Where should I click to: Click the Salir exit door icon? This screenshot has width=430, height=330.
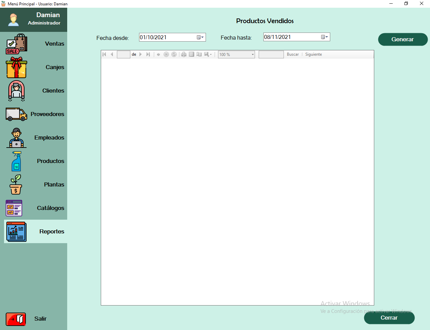[x=16, y=319]
